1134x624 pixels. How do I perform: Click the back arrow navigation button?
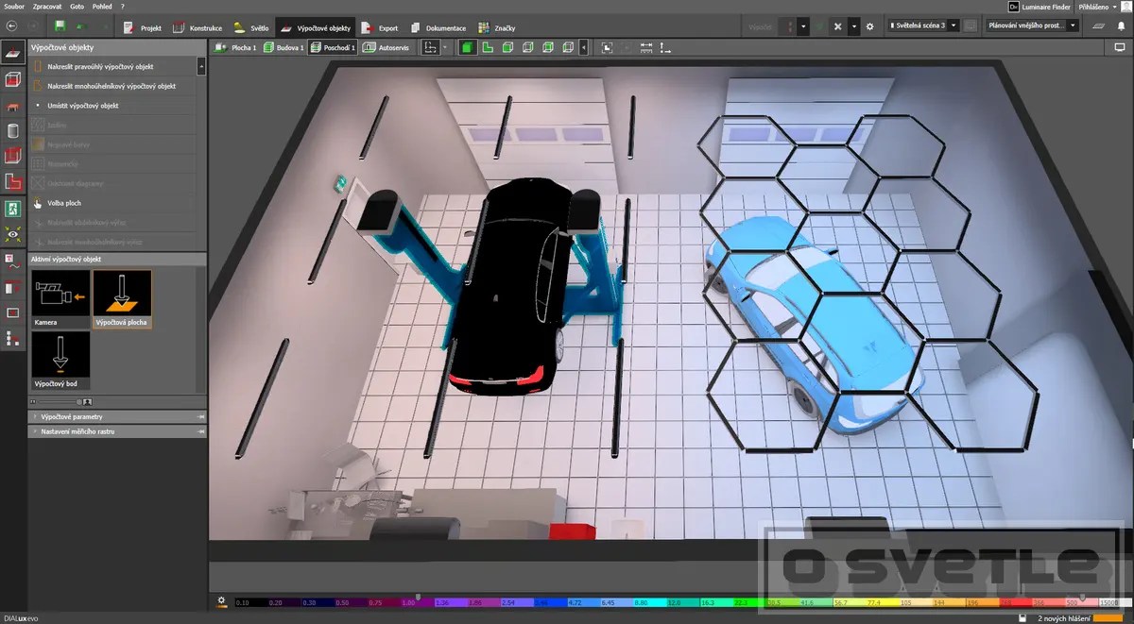tap(11, 27)
